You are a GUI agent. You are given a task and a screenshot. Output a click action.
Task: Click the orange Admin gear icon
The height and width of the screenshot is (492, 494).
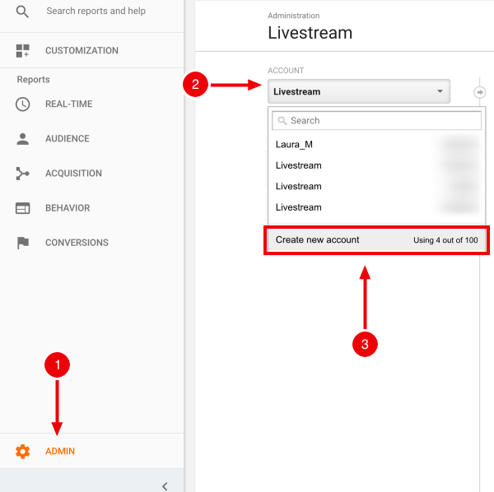(x=22, y=452)
